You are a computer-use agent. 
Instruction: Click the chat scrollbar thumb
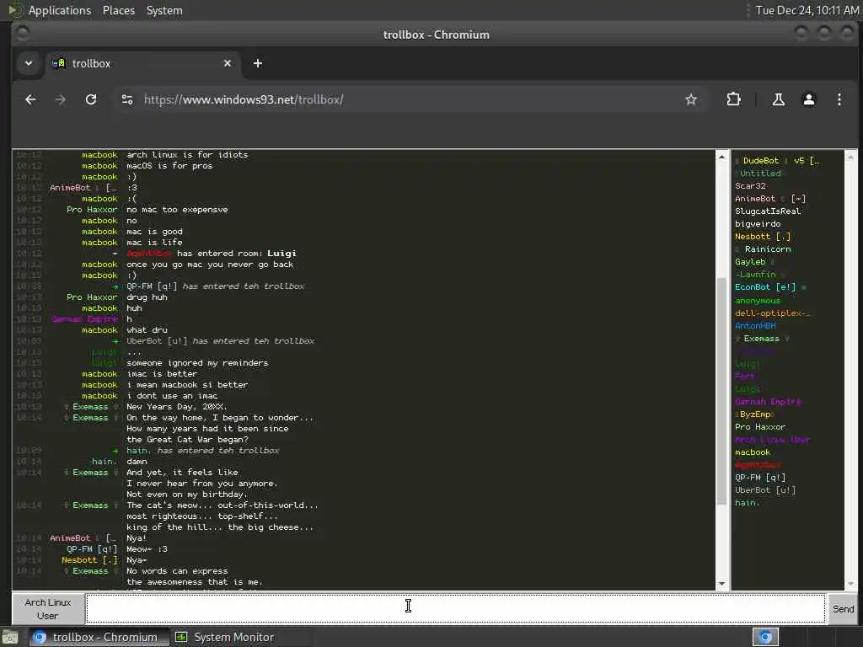(x=721, y=391)
